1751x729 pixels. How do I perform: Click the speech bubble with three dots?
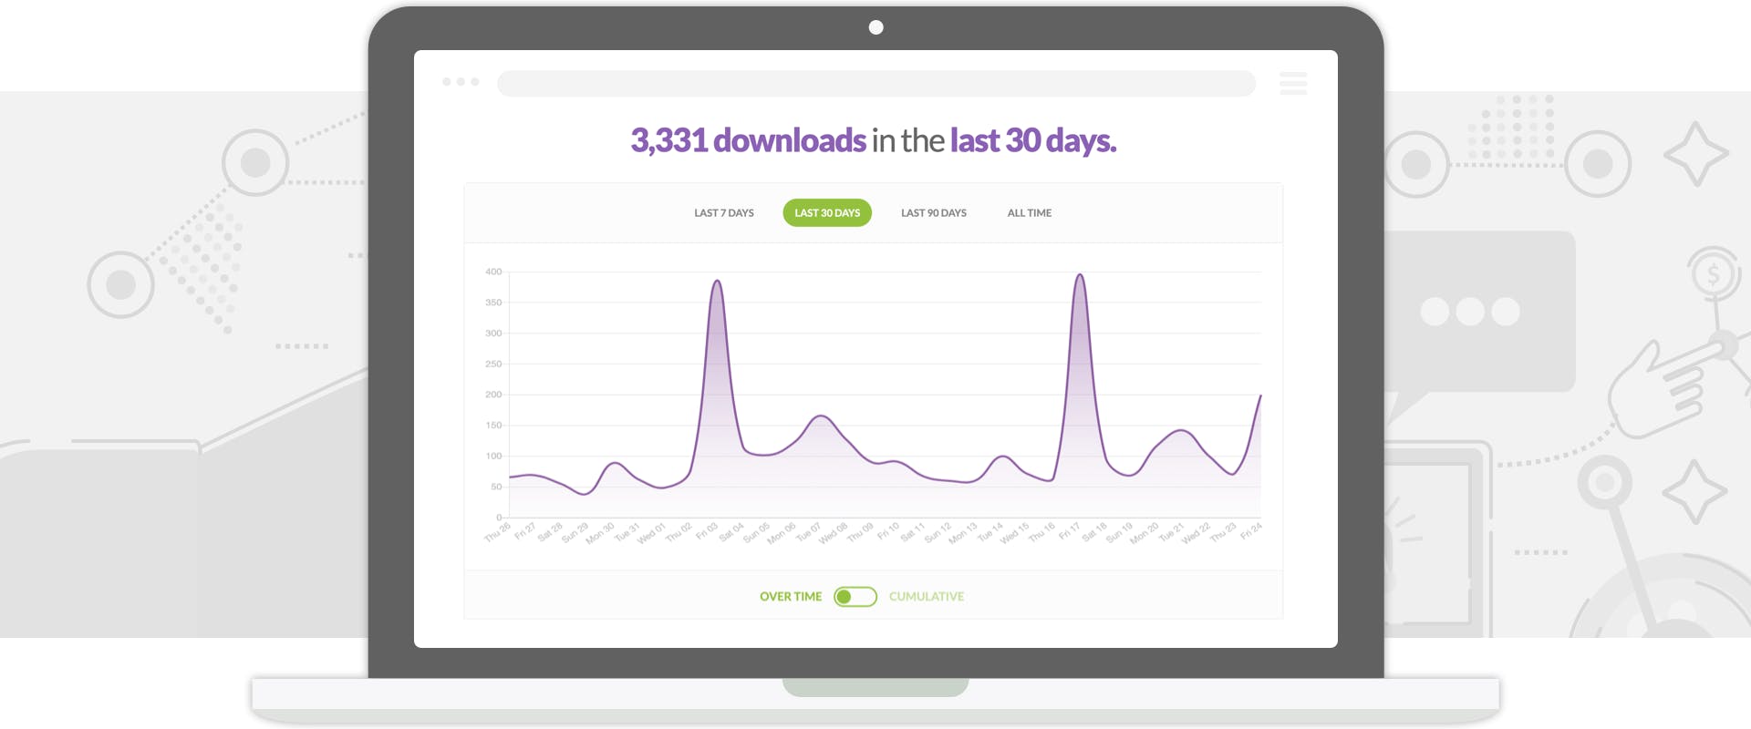1470,312
